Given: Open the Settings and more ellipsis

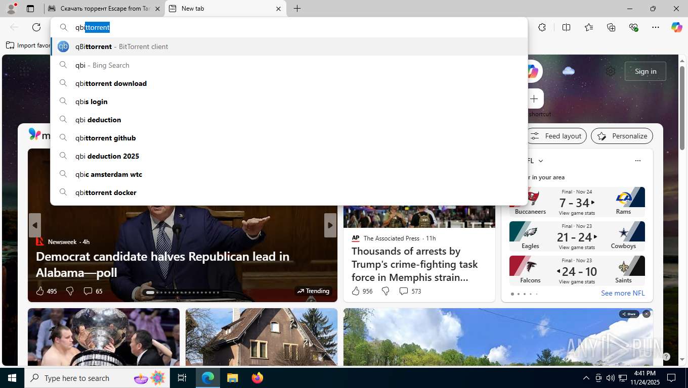Looking at the screenshot, I should tap(656, 27).
